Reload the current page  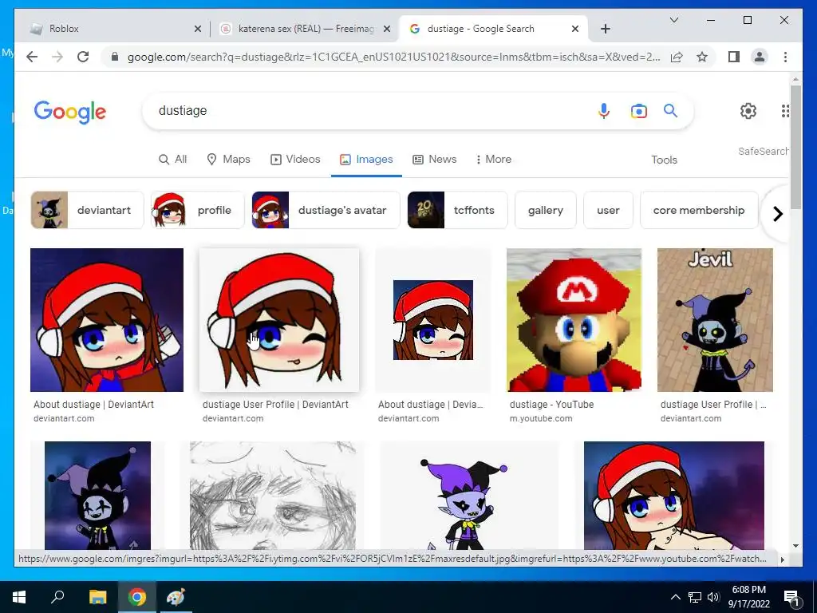[x=83, y=57]
